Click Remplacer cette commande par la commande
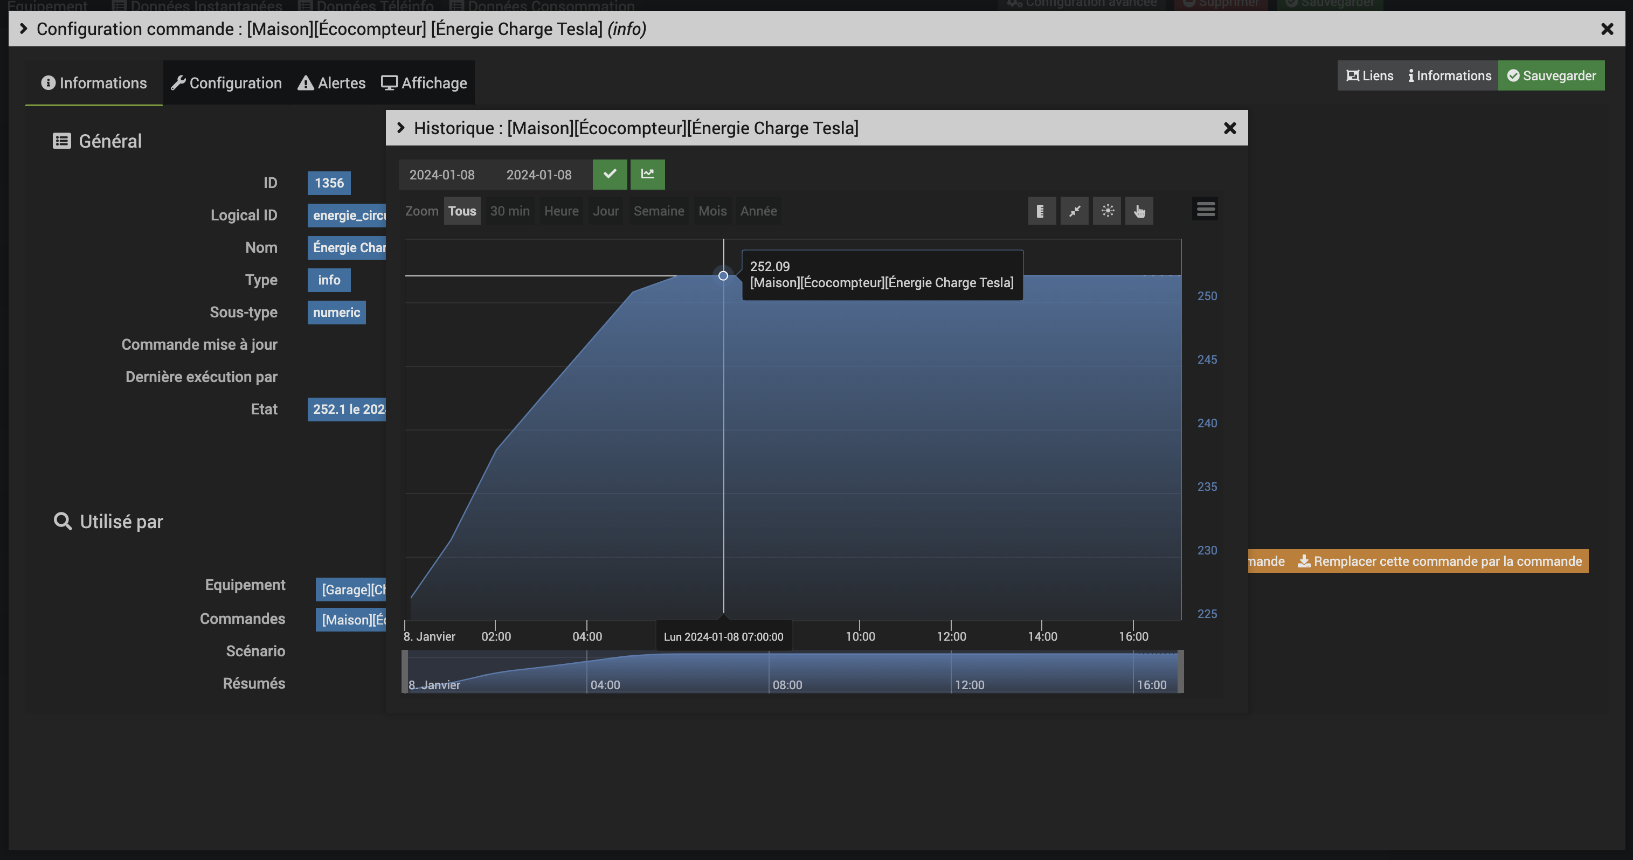The image size is (1633, 860). (1440, 561)
